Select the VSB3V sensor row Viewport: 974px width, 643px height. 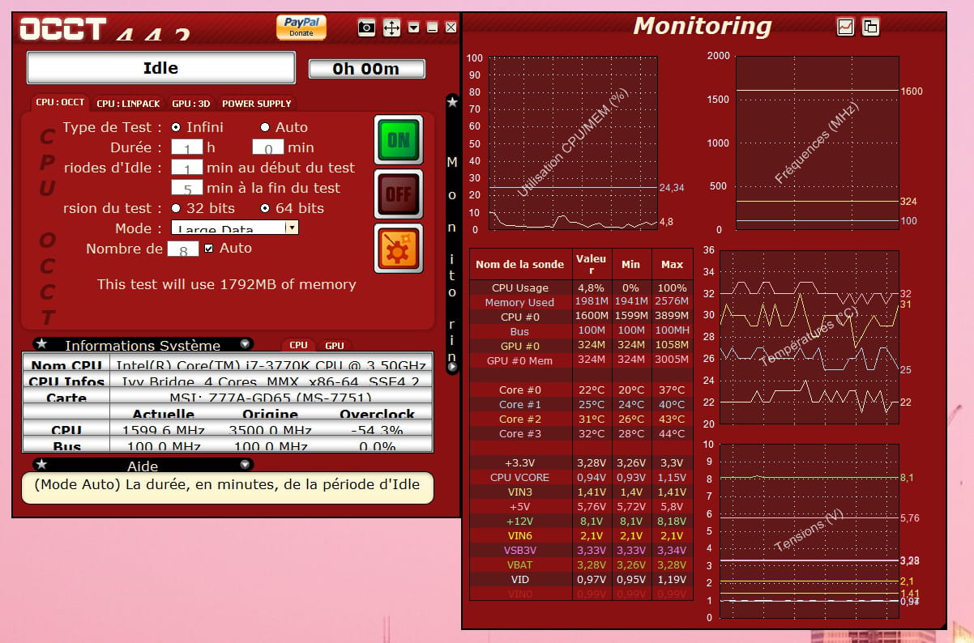[x=582, y=550]
